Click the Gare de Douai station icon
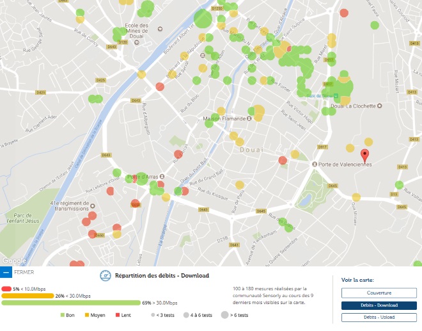422x331 pixels. (x=336, y=95)
